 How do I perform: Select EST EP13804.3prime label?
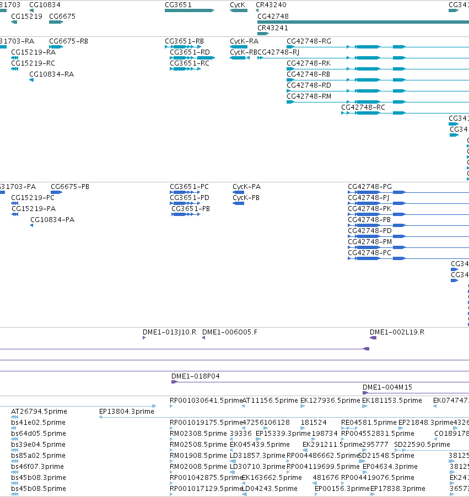[x=127, y=412]
